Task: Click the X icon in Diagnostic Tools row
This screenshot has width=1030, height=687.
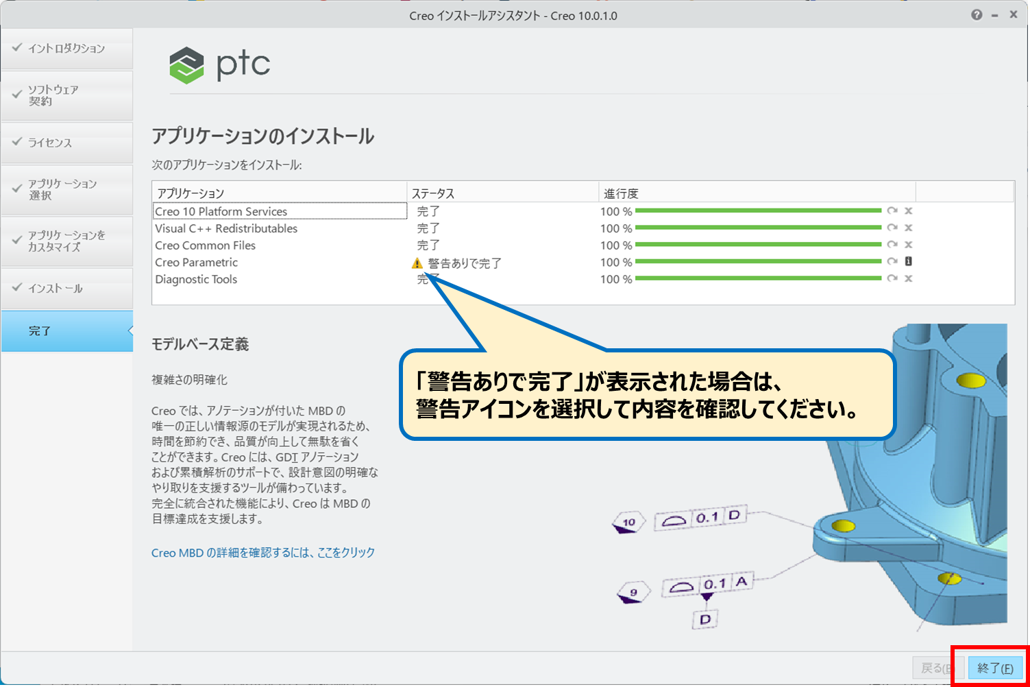Action: coord(908,278)
